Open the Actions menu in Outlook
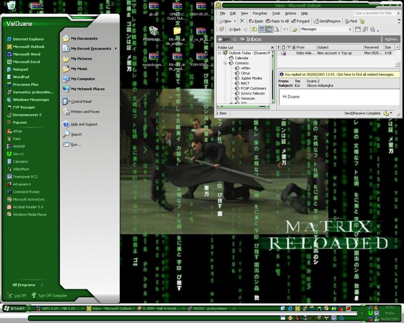Viewport: 404px width, 323px height. [290, 13]
